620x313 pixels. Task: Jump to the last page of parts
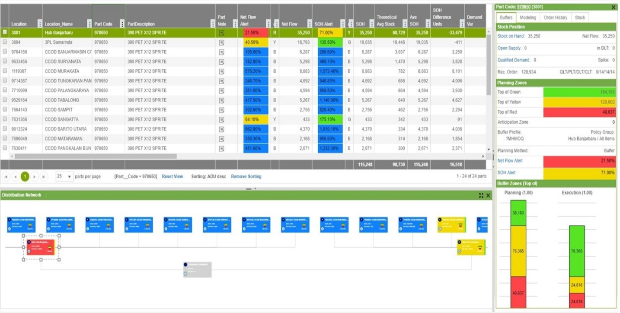[43, 176]
